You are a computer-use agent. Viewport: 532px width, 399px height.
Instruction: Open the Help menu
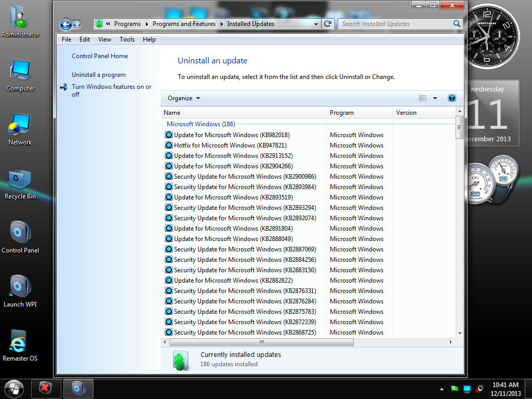(x=149, y=39)
